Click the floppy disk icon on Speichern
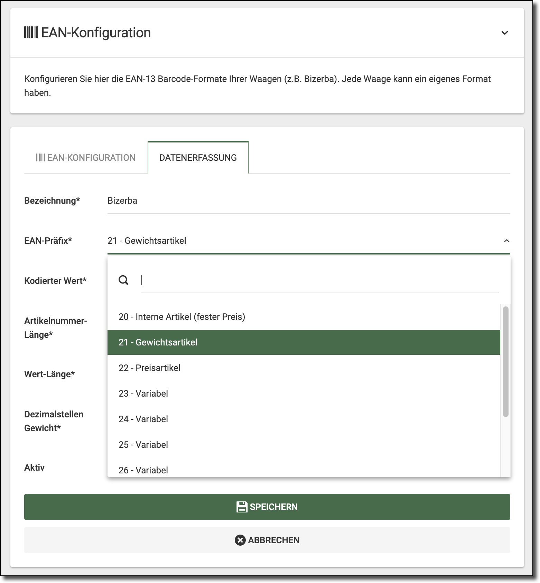Viewport: 540px width, 583px height. 242,507
